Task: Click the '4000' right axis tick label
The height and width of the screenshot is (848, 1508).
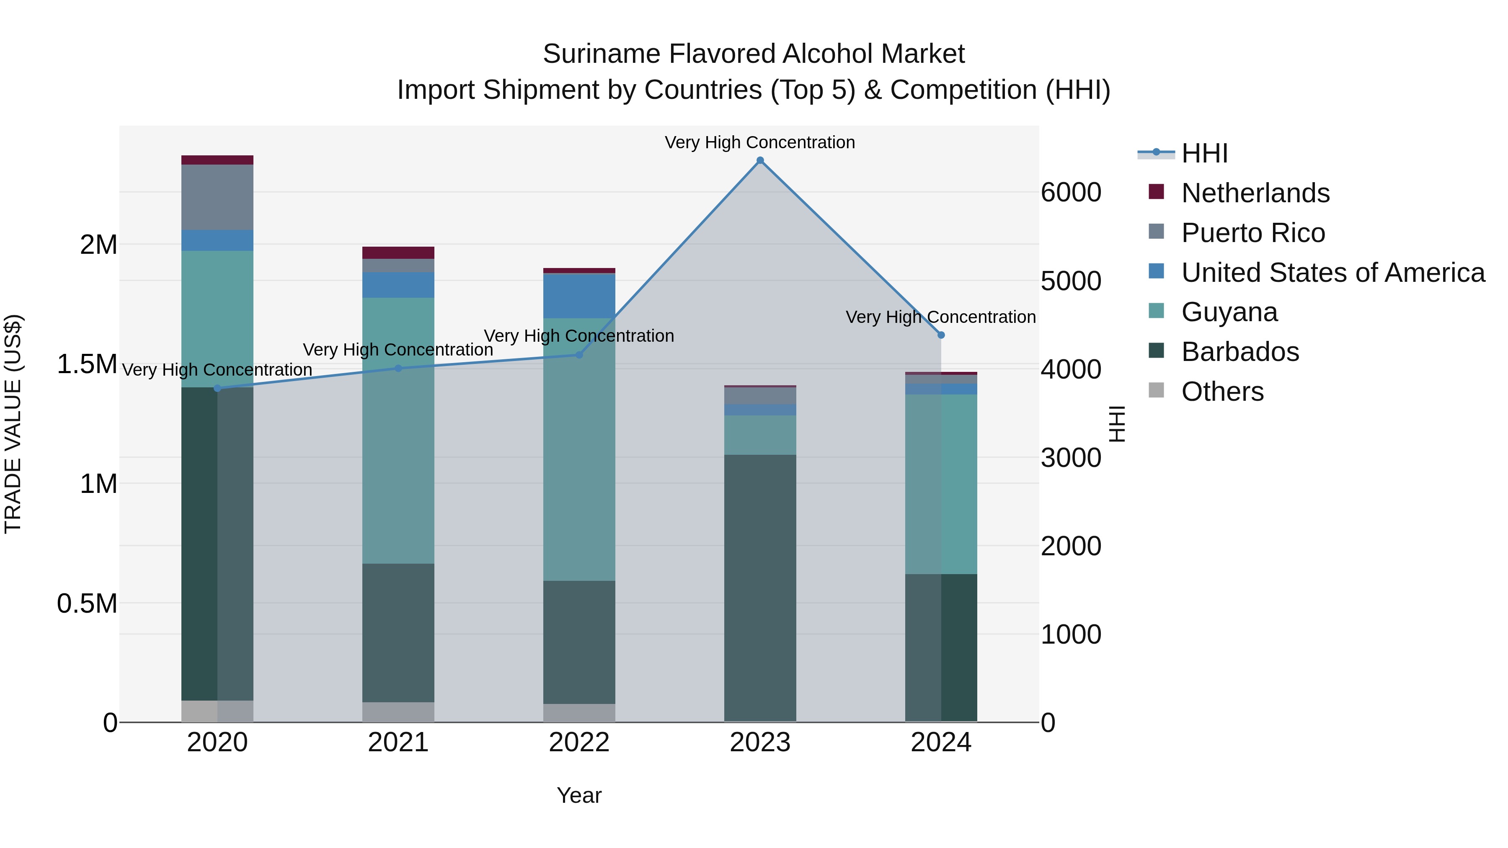Action: pos(1071,369)
